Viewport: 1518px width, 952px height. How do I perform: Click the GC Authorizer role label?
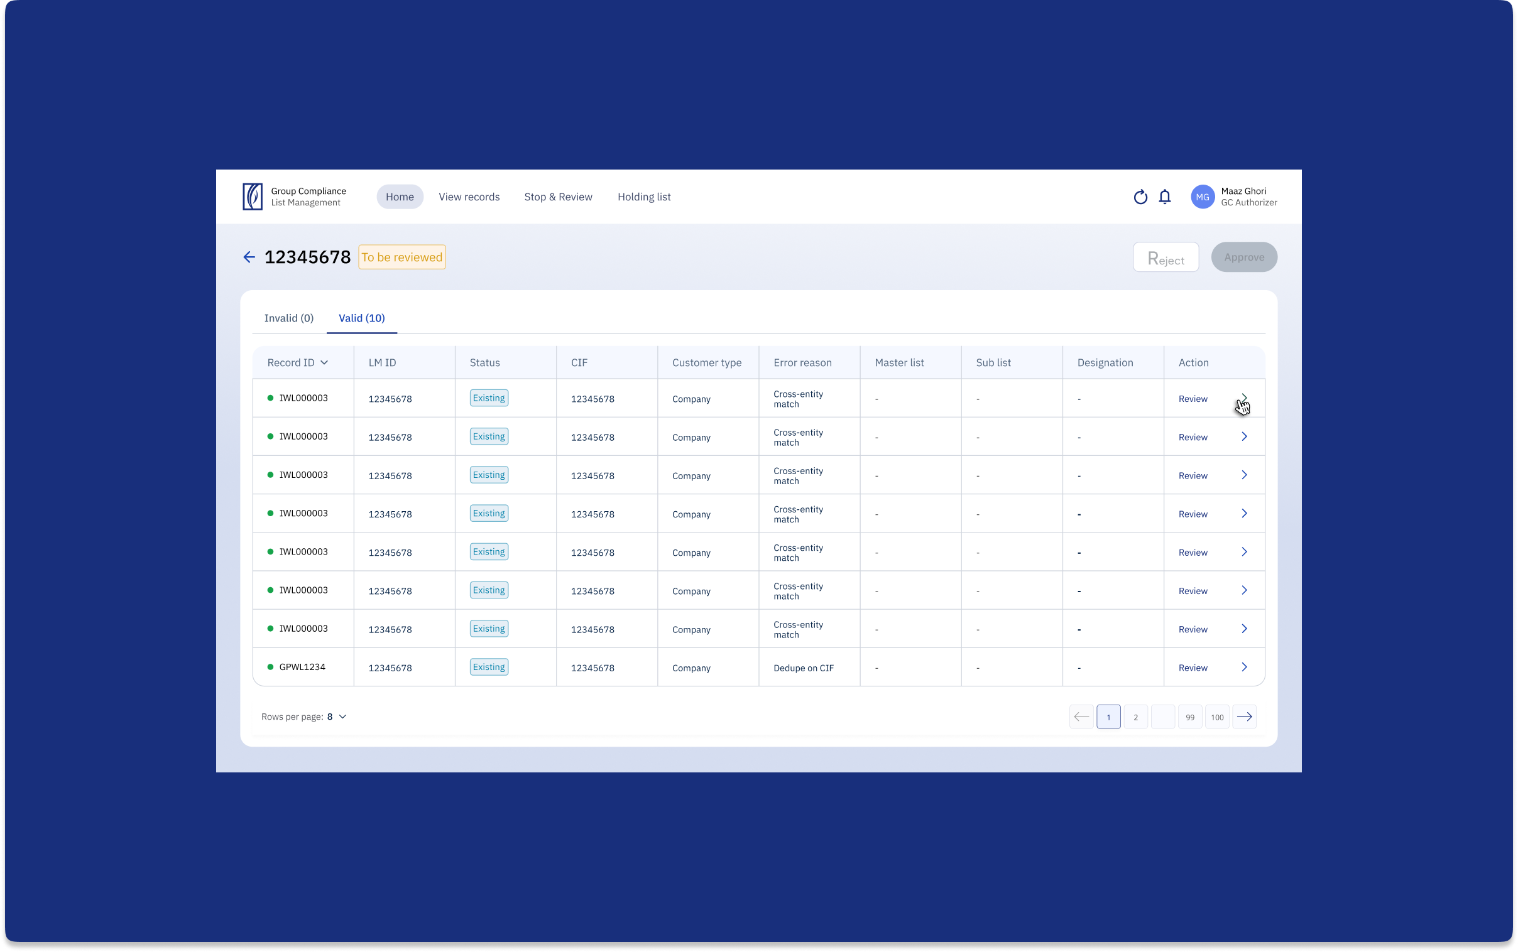point(1248,203)
